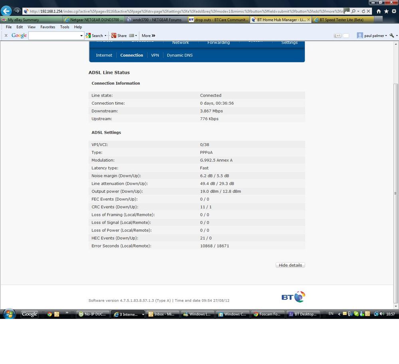The height and width of the screenshot is (364, 399).
Task: Go back with the browser Back arrow
Action: (x=6, y=11)
